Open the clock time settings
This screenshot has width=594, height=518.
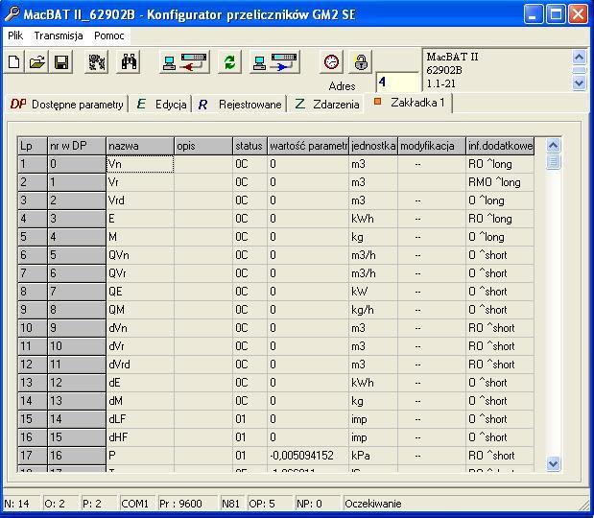tap(331, 61)
